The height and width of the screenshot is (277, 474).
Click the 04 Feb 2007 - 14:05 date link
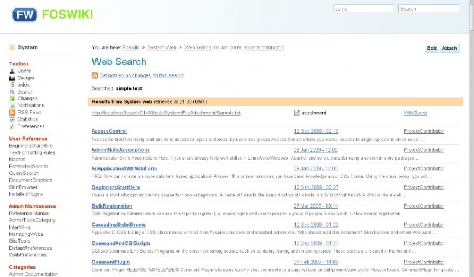(x=316, y=262)
